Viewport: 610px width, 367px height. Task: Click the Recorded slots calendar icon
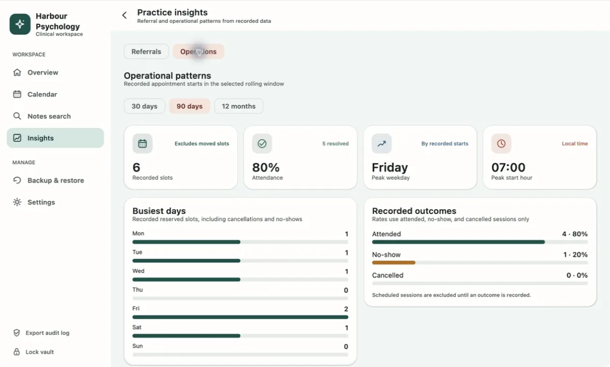tap(142, 144)
